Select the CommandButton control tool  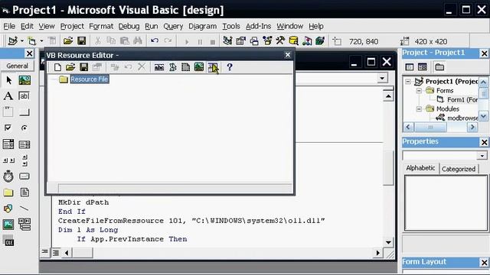click(x=24, y=112)
